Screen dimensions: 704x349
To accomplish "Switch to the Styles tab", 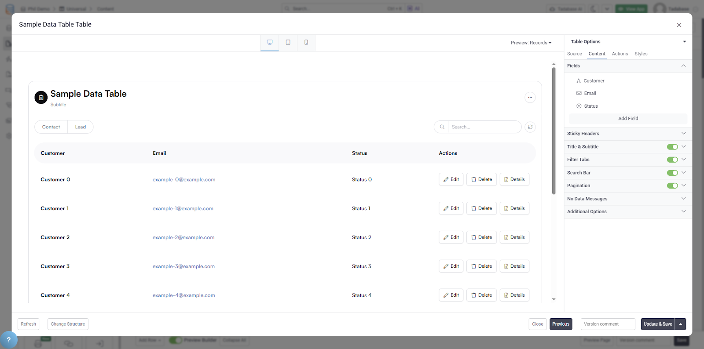I will [x=641, y=54].
